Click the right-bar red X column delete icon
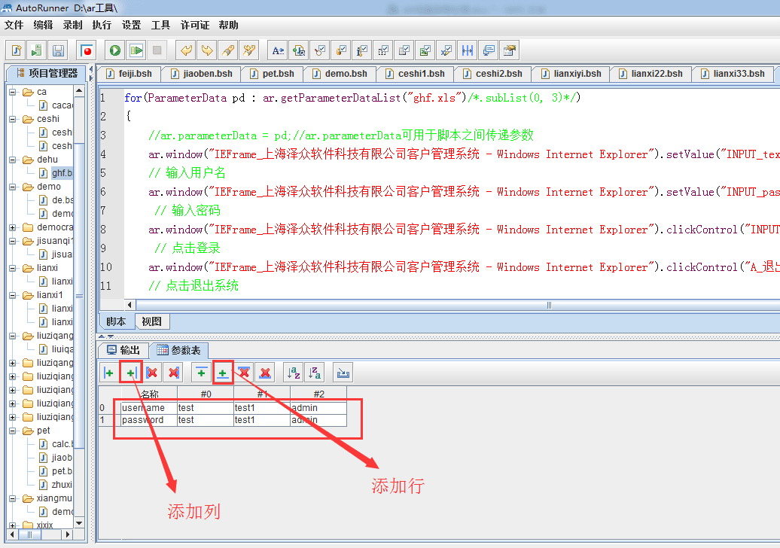This screenshot has height=548, width=780. point(174,373)
